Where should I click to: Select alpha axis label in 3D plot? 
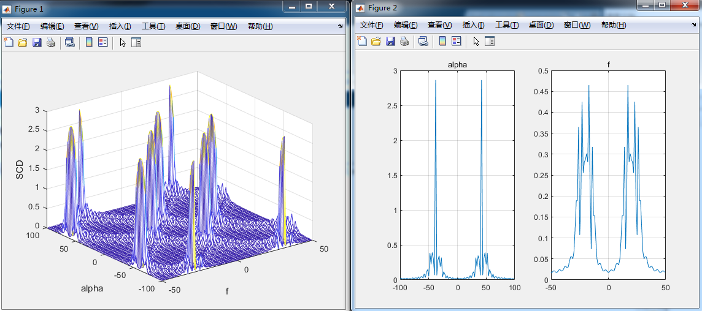[92, 289]
